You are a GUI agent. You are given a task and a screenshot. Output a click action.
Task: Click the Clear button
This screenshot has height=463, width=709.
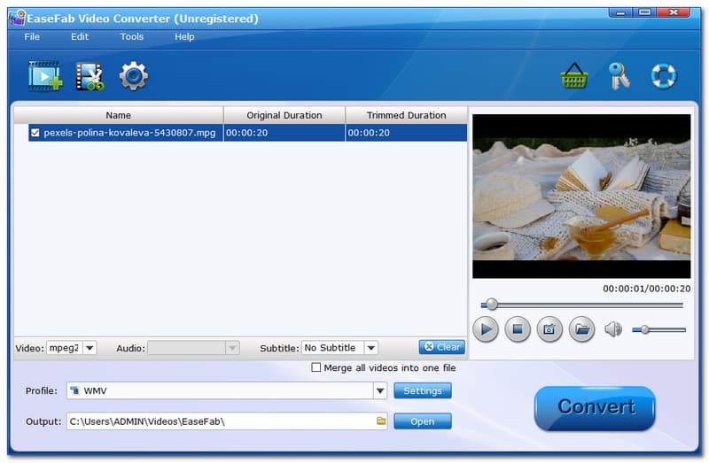[441, 347]
